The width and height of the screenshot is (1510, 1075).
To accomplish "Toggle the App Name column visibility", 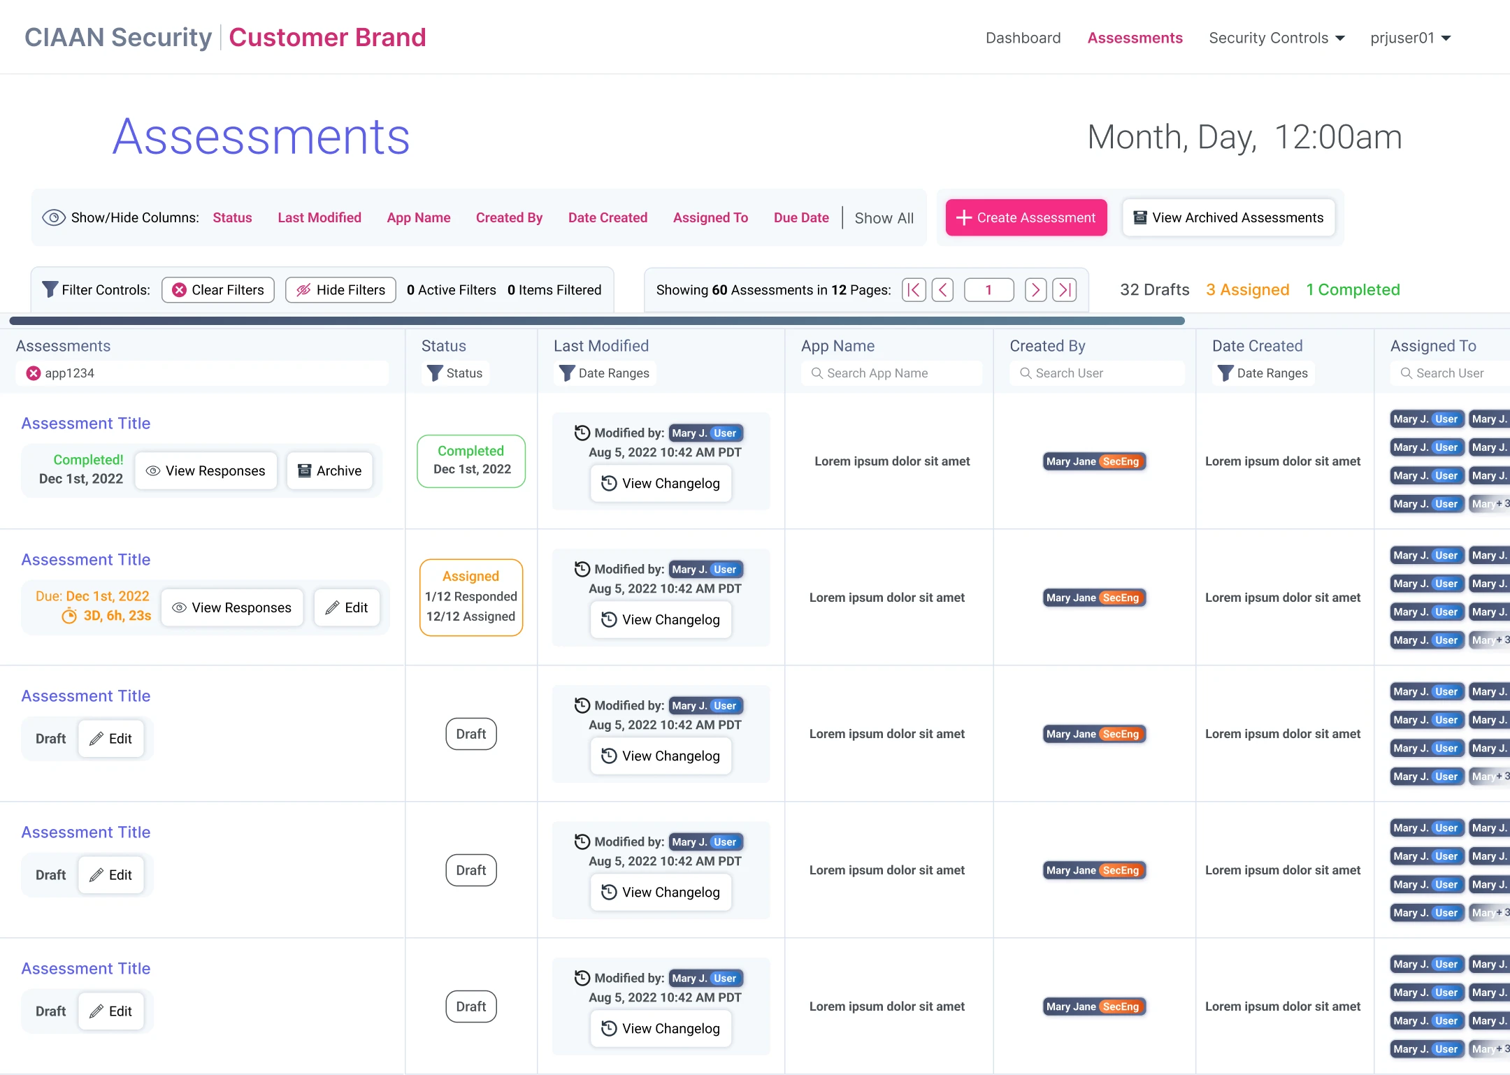I will coord(419,217).
